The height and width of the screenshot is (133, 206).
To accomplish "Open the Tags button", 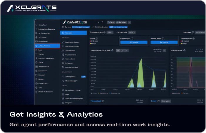I will (x=111, y=22).
